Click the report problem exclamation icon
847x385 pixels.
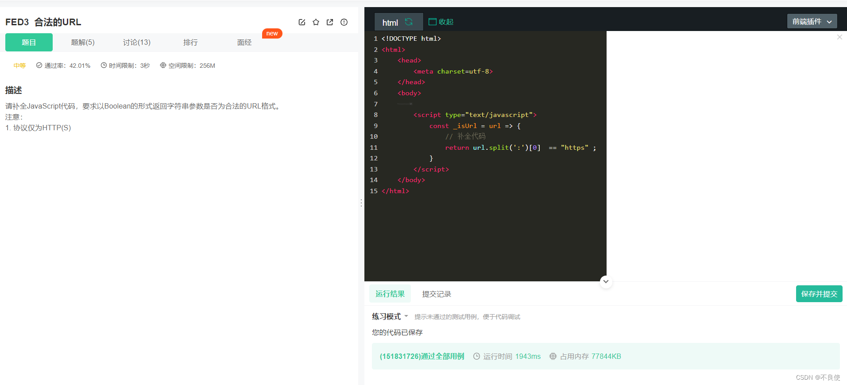click(344, 22)
